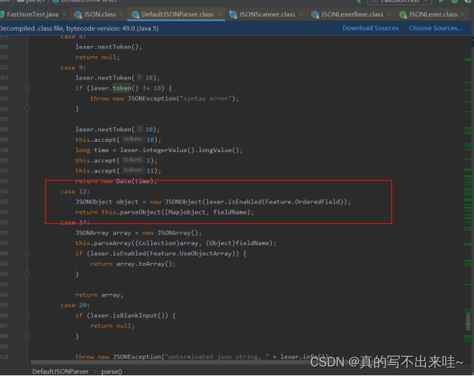The height and width of the screenshot is (376, 474).
Task: Click on lexer.nextToken(18) call
Action: [x=118, y=78]
